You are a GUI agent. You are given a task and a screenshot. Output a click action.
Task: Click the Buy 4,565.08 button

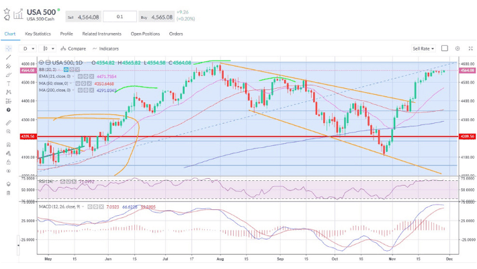click(157, 17)
